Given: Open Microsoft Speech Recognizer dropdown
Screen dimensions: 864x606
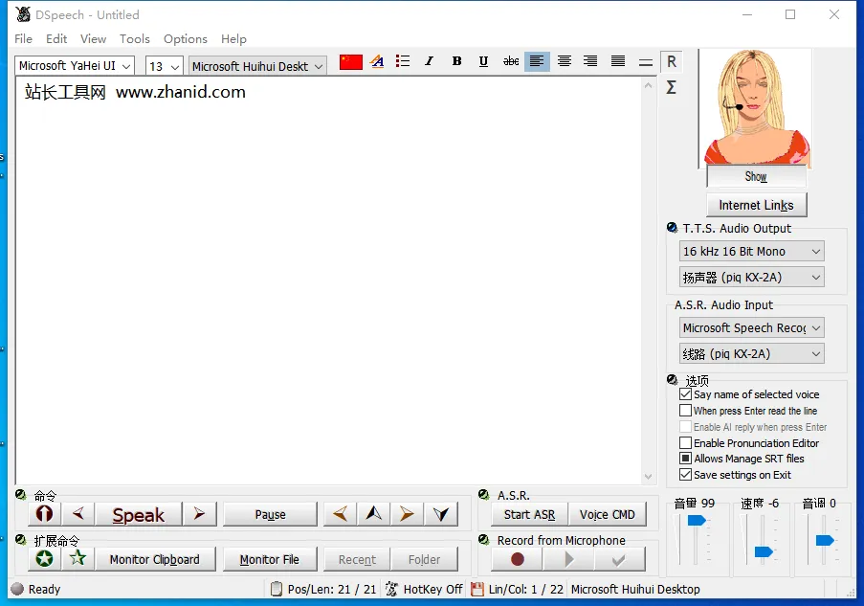Looking at the screenshot, I should 752,328.
